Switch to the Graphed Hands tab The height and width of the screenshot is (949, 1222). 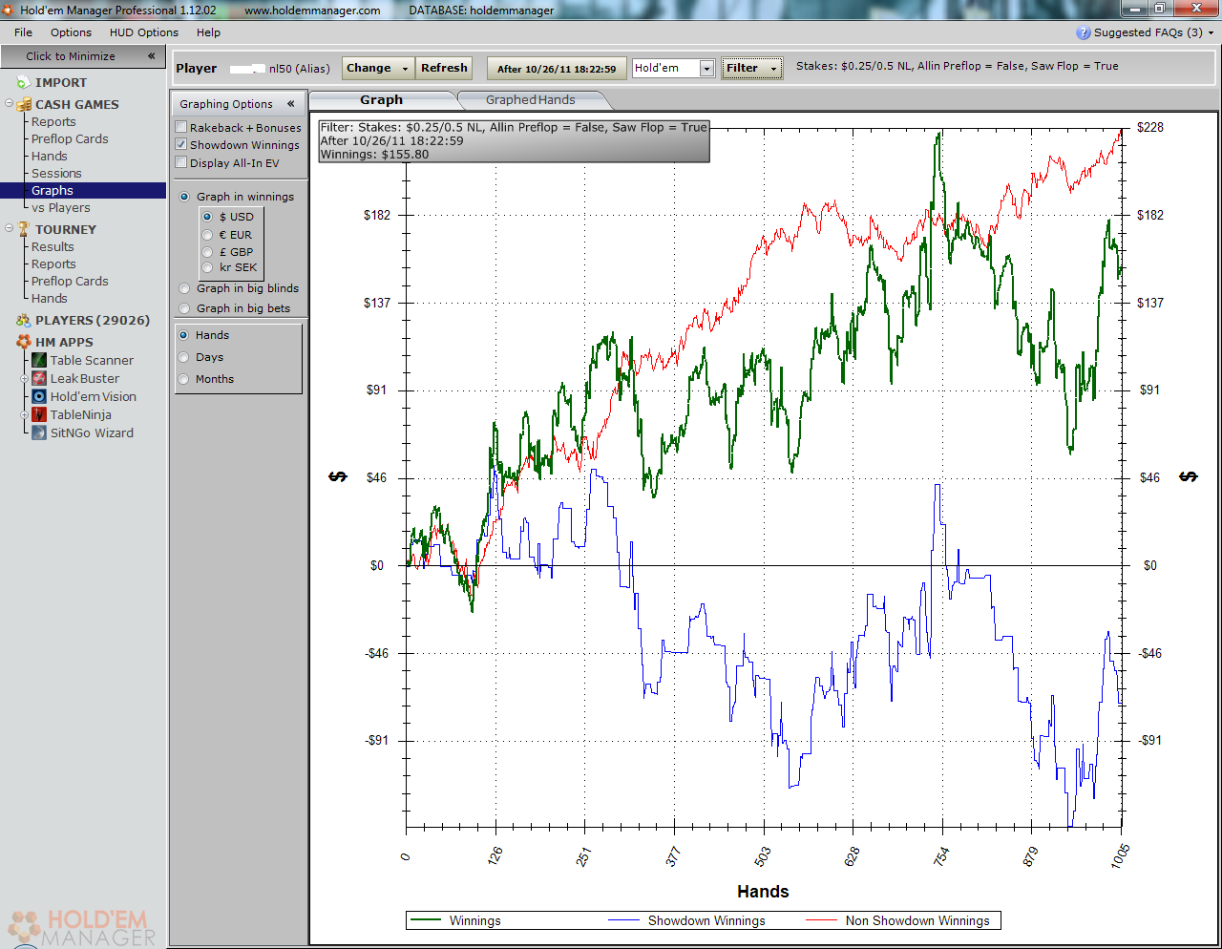point(530,99)
